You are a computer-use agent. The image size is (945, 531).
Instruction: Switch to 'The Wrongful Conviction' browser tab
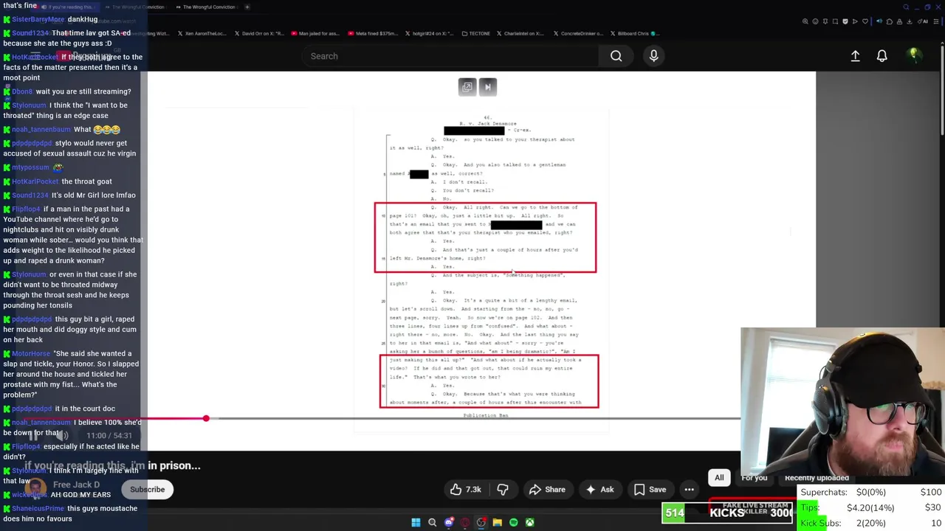coord(207,7)
